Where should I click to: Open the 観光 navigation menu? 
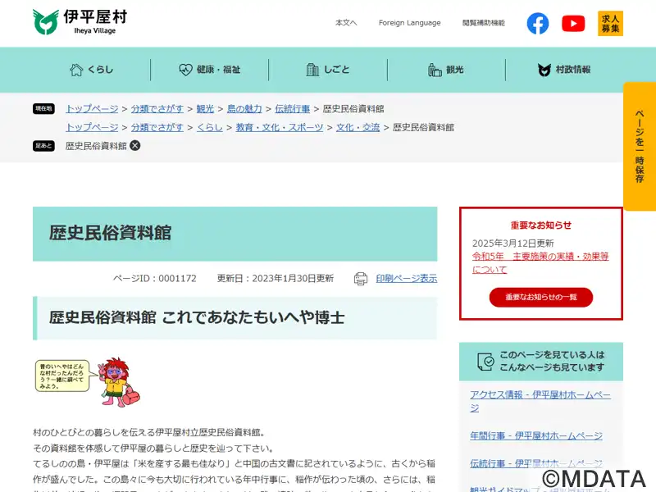446,70
